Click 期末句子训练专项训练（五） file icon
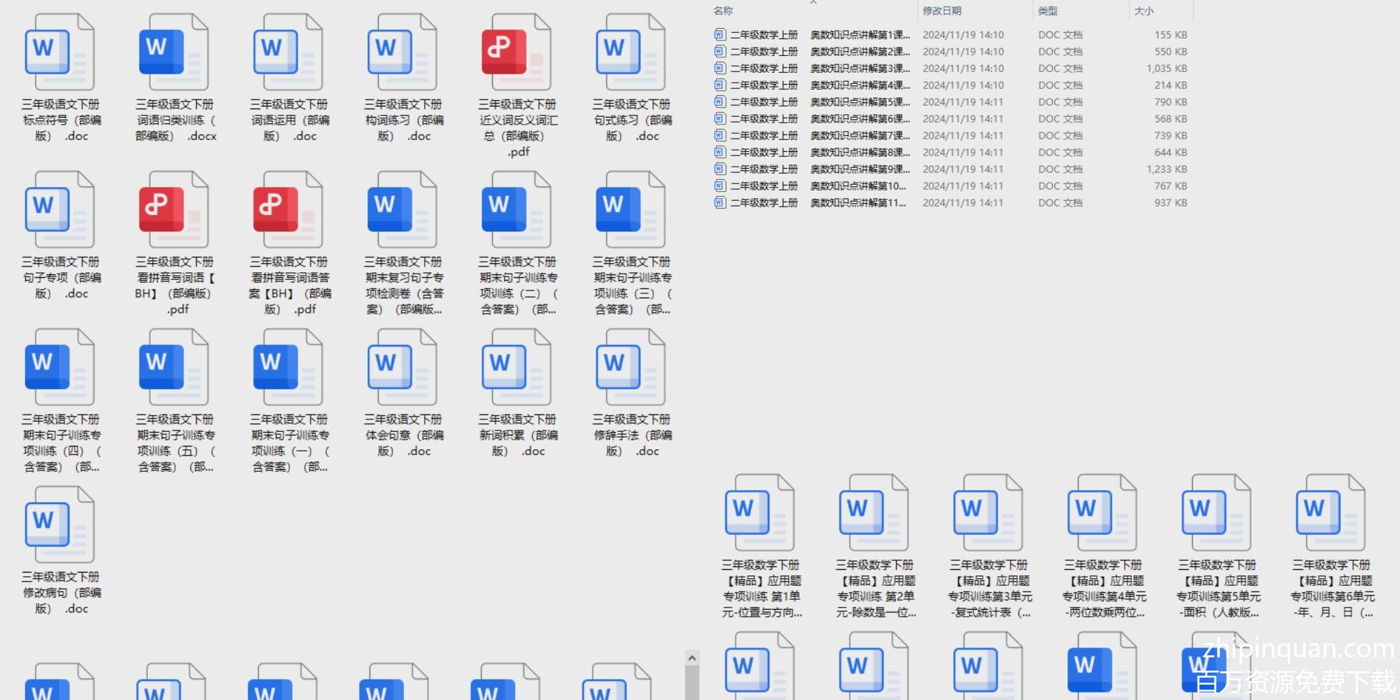 (174, 367)
